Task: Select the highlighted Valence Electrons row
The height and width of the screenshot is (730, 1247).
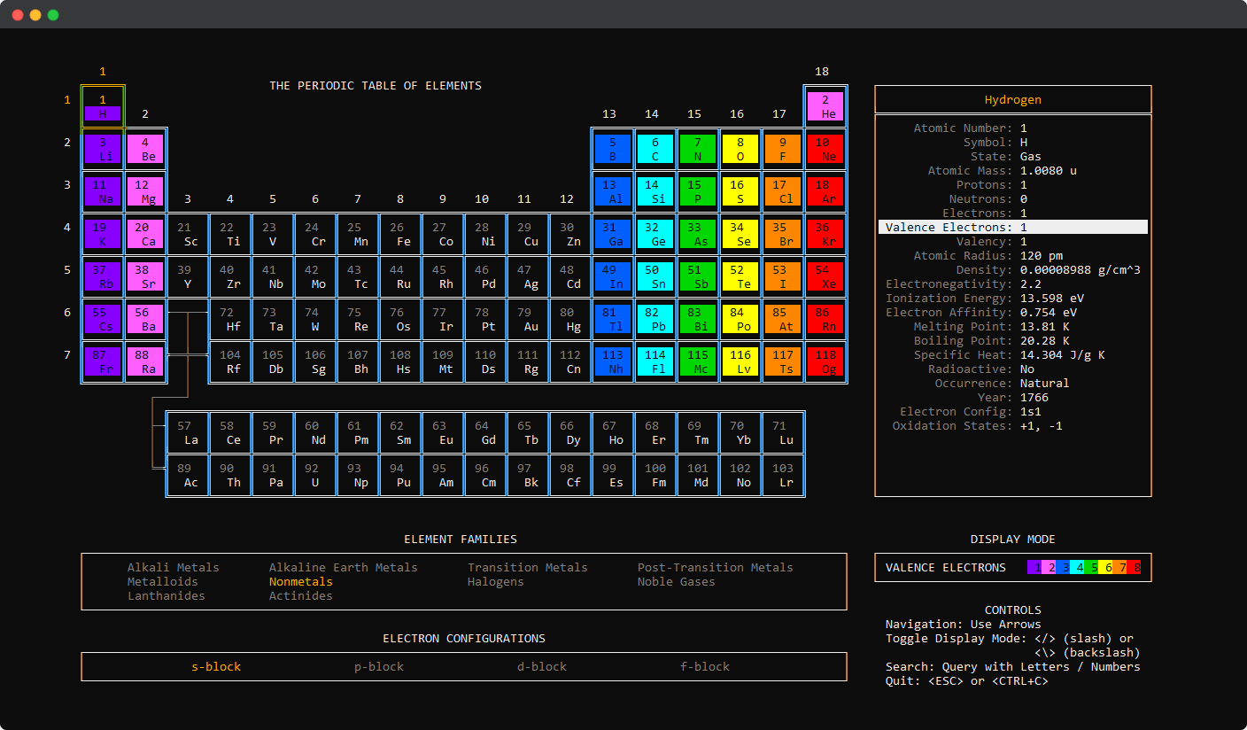Action: coord(1013,228)
